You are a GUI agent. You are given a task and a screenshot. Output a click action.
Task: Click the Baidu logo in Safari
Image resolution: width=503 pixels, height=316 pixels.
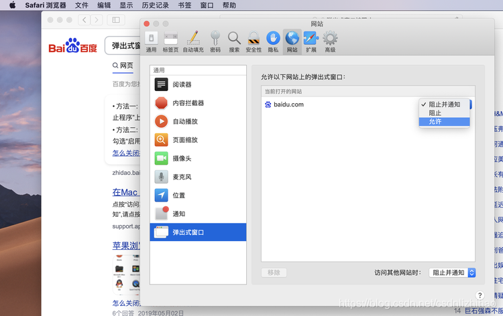click(73, 46)
